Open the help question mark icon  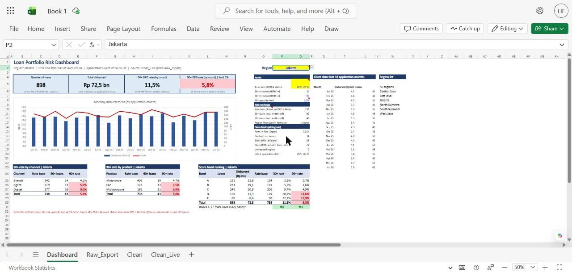[476, 268]
